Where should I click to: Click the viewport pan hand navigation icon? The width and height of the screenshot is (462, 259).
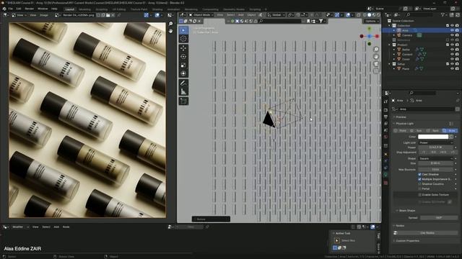(376, 56)
